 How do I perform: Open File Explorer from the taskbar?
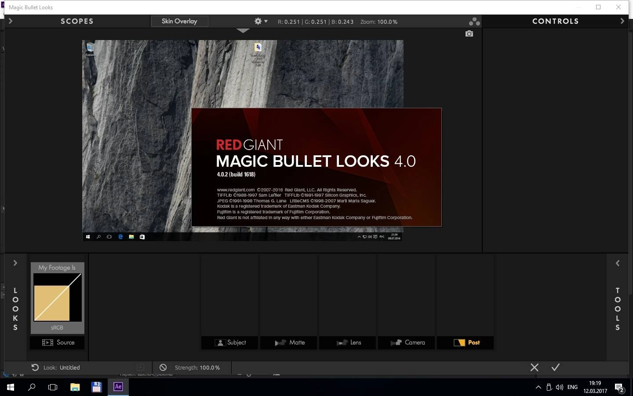click(x=75, y=387)
